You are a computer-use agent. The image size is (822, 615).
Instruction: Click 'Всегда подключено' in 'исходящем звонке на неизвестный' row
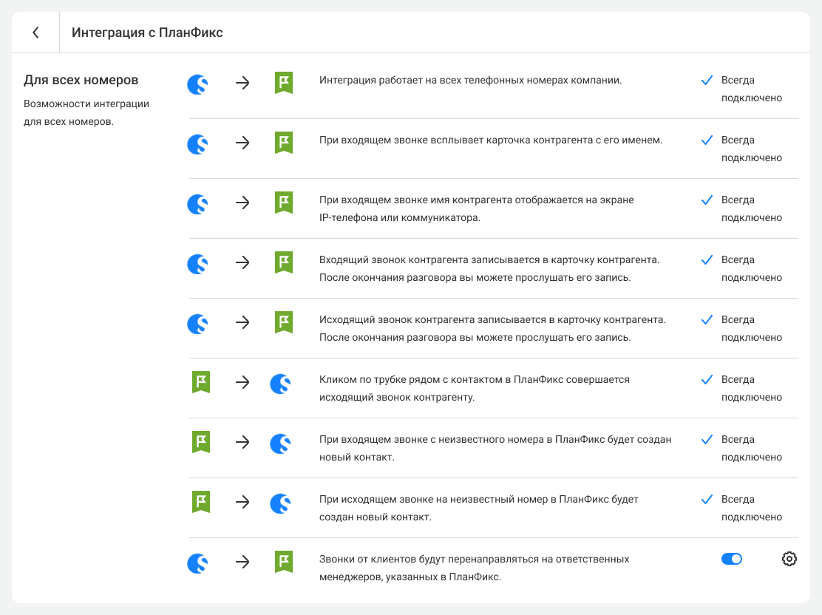coord(752,508)
